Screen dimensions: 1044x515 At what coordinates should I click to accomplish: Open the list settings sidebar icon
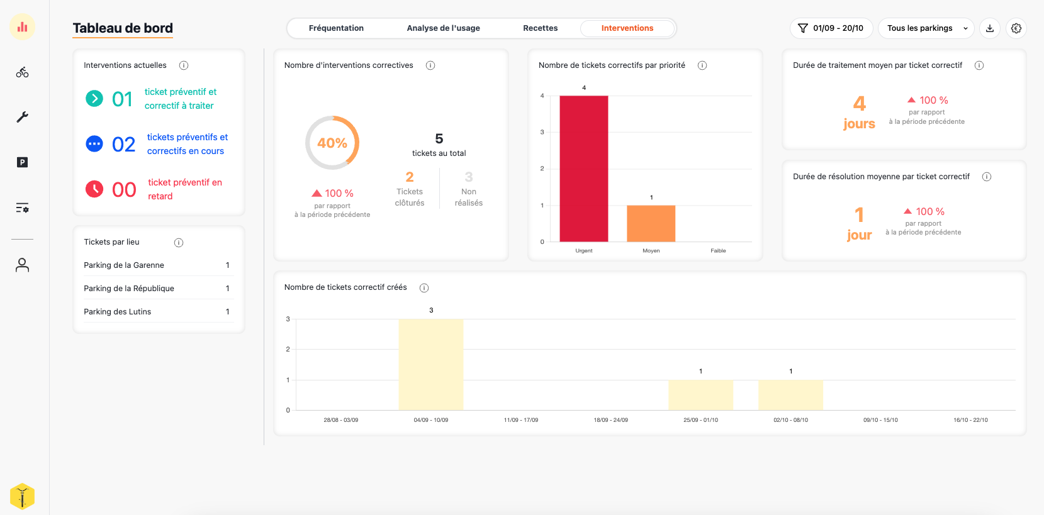(x=23, y=208)
